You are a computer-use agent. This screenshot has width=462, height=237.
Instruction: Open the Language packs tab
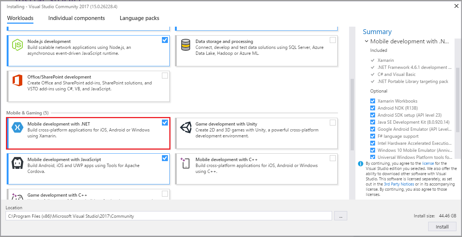pos(139,18)
